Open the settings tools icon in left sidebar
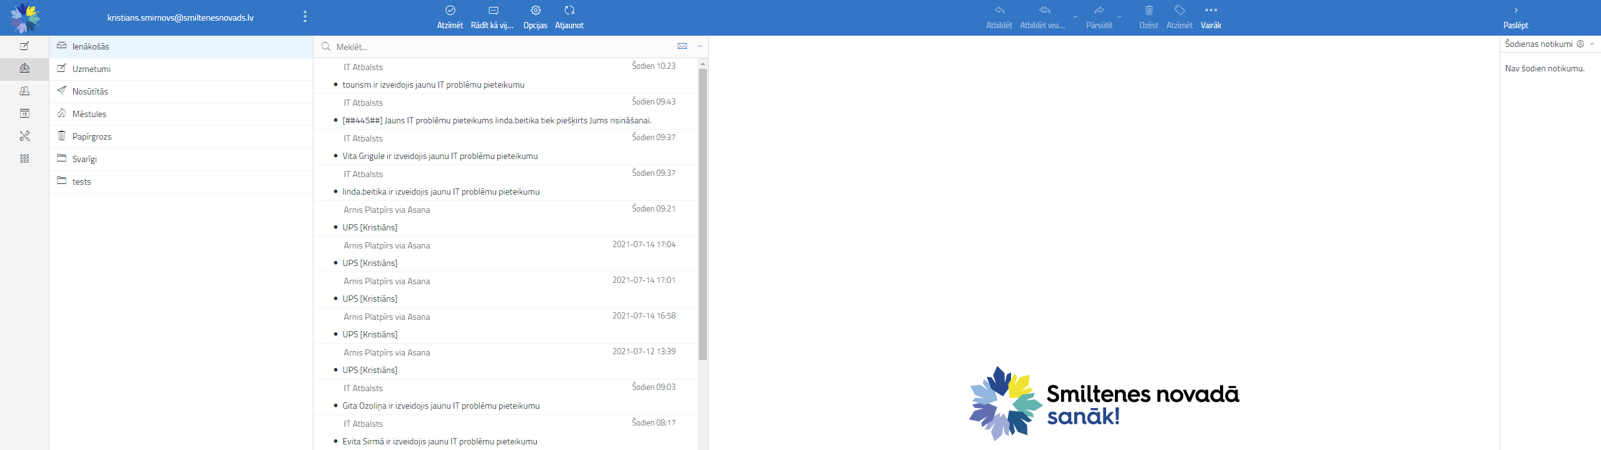 point(24,136)
